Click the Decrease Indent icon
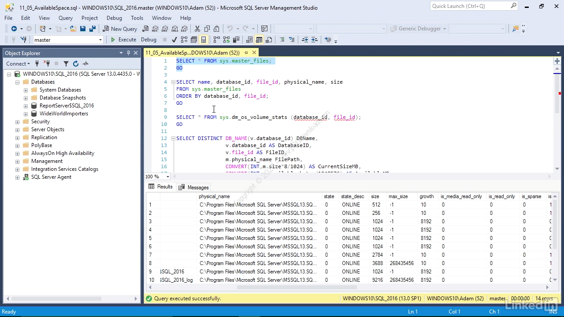The height and width of the screenshot is (317, 564). [304, 40]
